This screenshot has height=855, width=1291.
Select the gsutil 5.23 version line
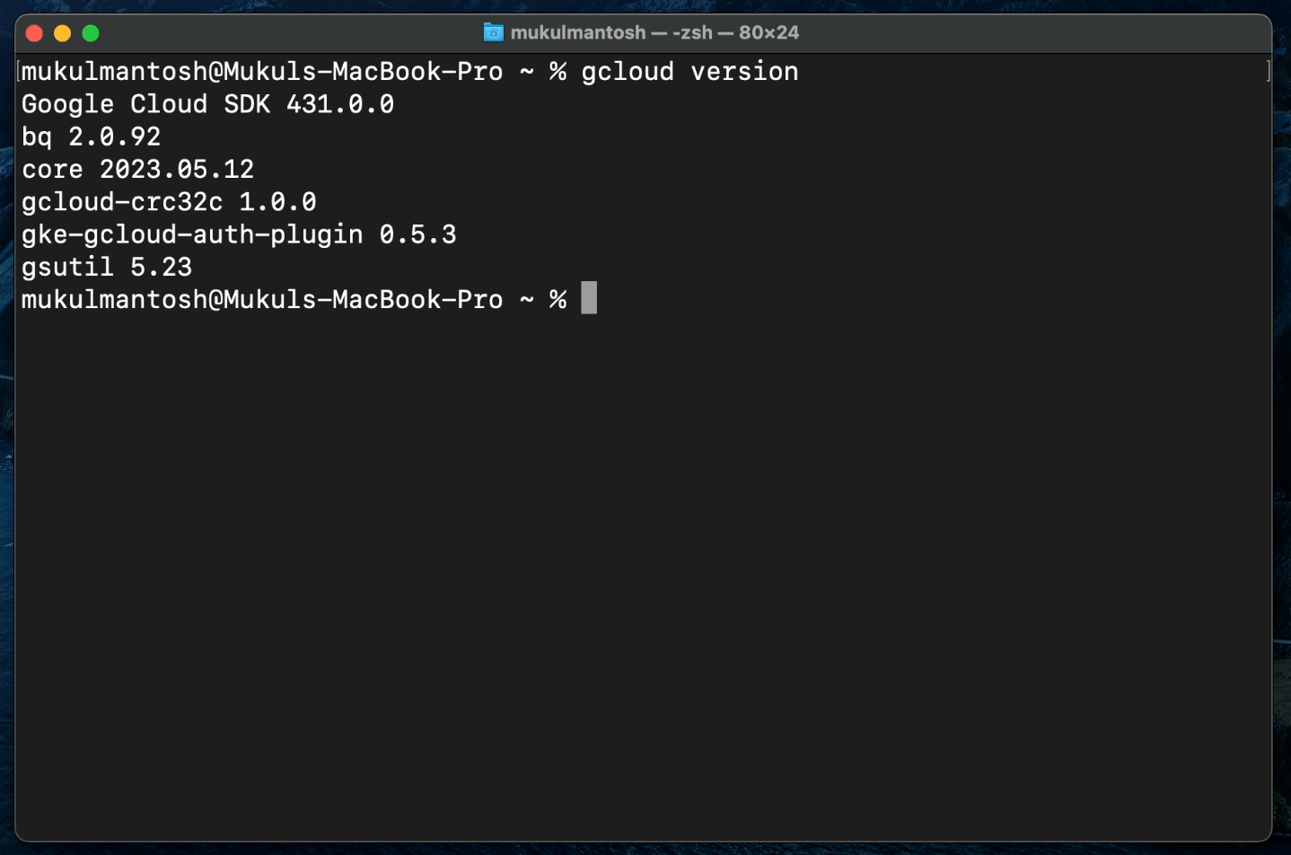pyautogui.click(x=106, y=267)
